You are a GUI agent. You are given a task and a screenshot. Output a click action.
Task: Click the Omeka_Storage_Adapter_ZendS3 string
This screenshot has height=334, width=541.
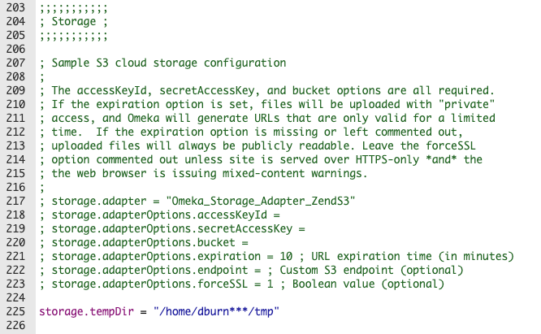[261, 201]
